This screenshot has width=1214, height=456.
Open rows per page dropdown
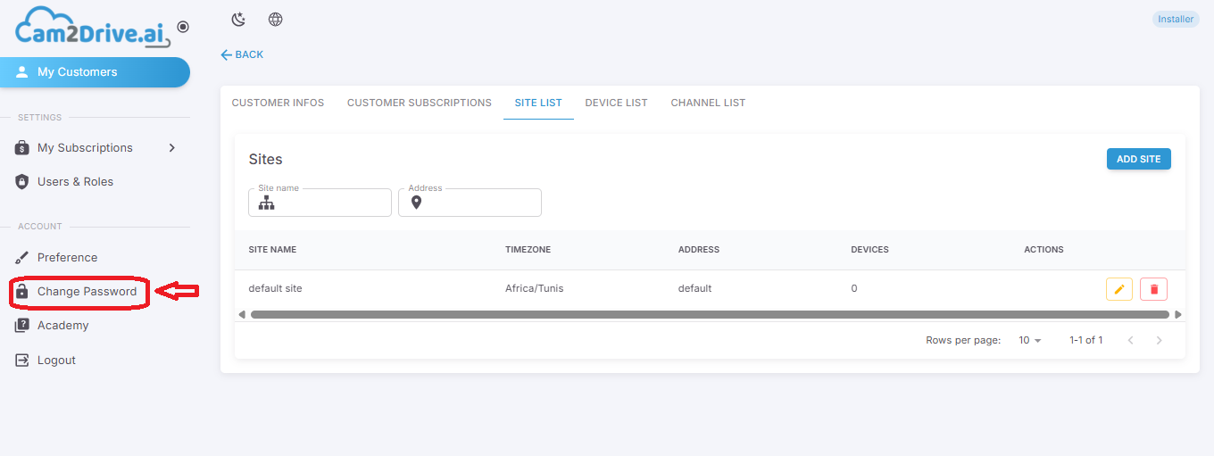click(x=1030, y=340)
